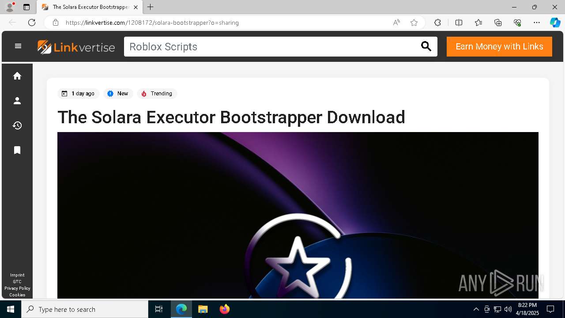Image resolution: width=565 pixels, height=318 pixels.
Task: Open the Copilot sidebar
Action: coord(555,23)
